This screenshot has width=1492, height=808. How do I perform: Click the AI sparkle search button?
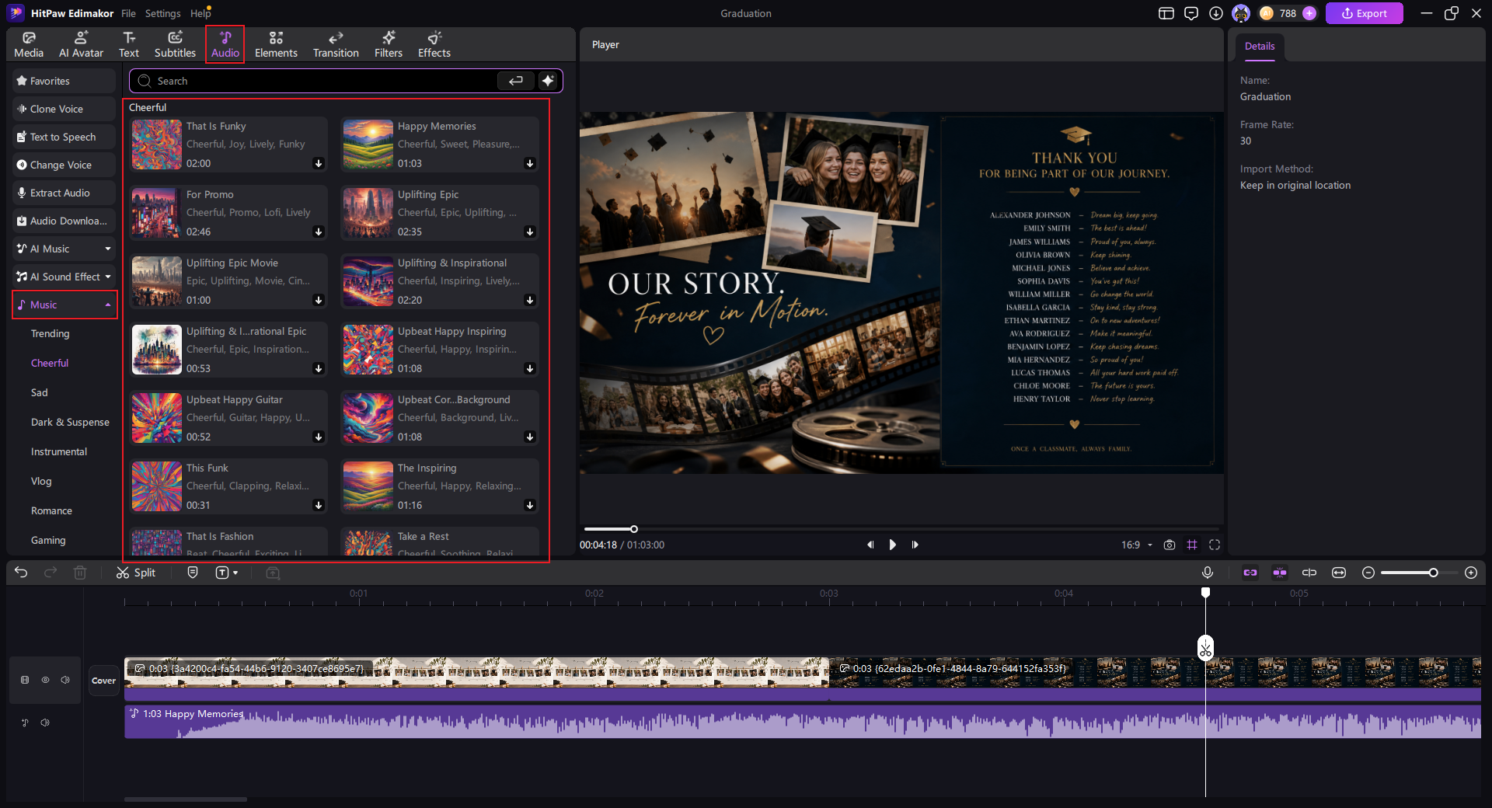(x=548, y=81)
